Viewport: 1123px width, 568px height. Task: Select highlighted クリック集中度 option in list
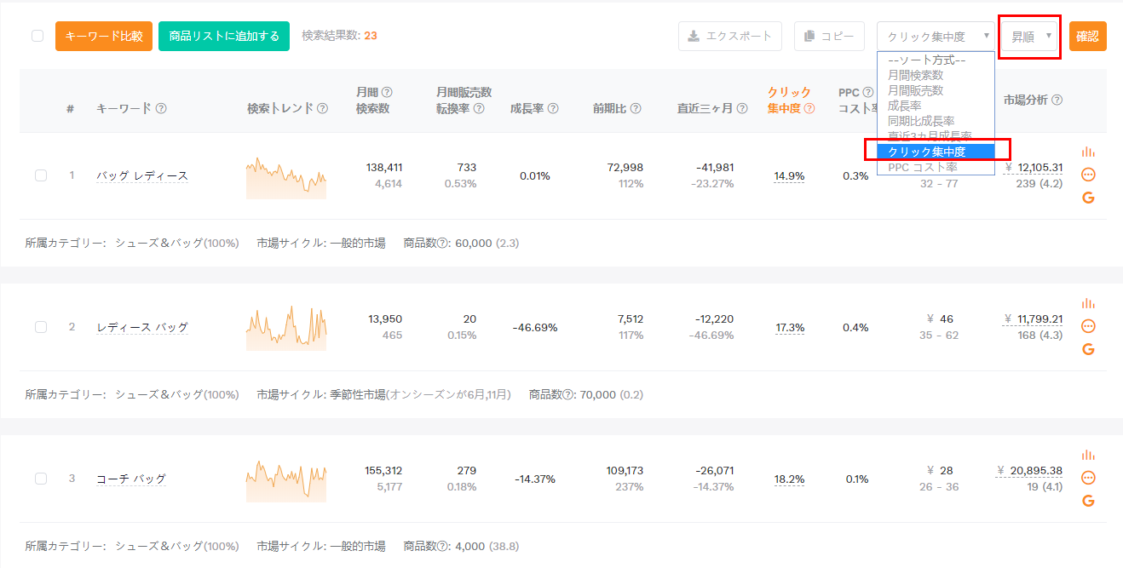pyautogui.click(x=936, y=152)
